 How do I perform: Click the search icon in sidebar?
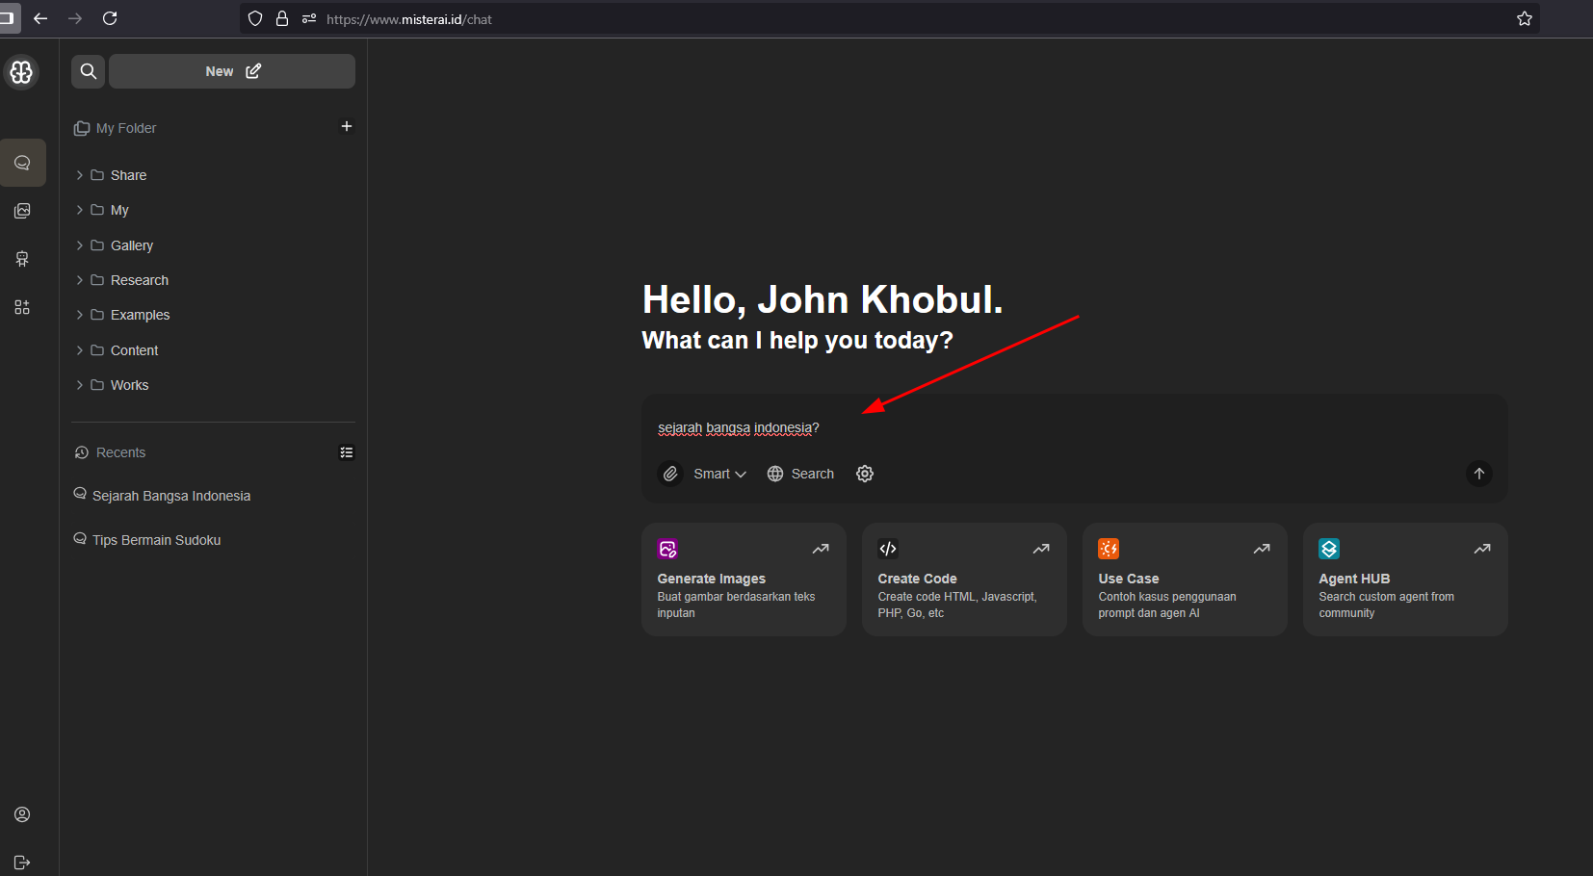(x=89, y=71)
